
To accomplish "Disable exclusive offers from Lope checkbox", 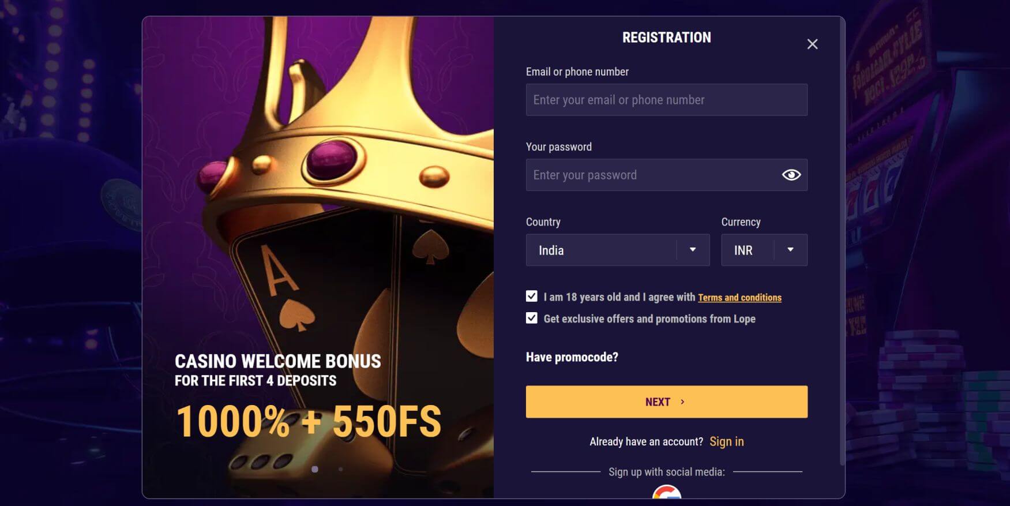I will point(531,317).
